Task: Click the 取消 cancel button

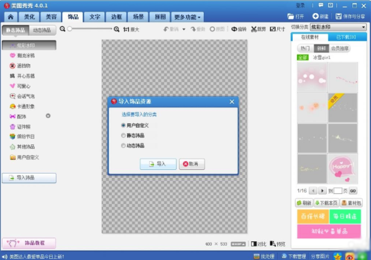Action: [x=192, y=164]
